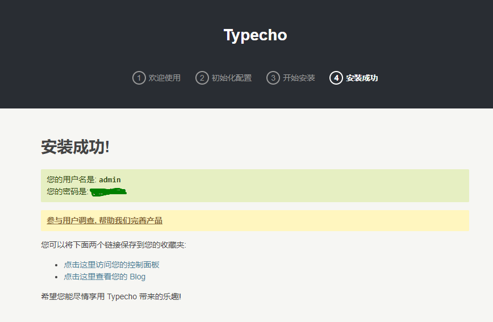The height and width of the screenshot is (322, 493).
Task: Click the 您的密码是 label text
Action: point(67,192)
